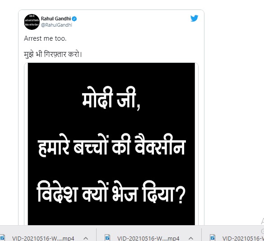Click the first downloaded video's file icon
The image size is (264, 241).
point(2,238)
